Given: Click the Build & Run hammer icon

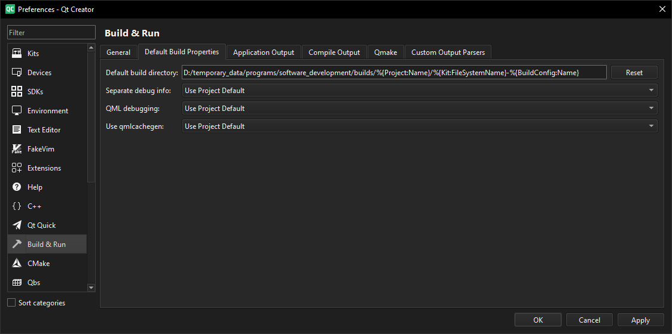Looking at the screenshot, I should pos(17,244).
